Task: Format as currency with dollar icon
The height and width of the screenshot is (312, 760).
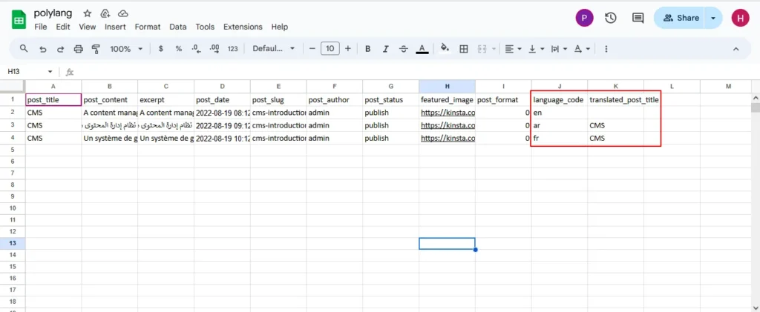Action: [161, 49]
